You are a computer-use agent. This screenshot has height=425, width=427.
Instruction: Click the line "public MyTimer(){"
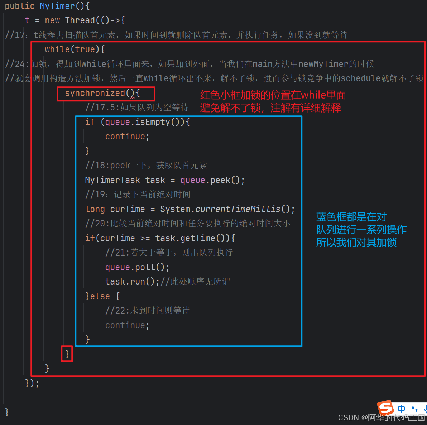click(47, 6)
